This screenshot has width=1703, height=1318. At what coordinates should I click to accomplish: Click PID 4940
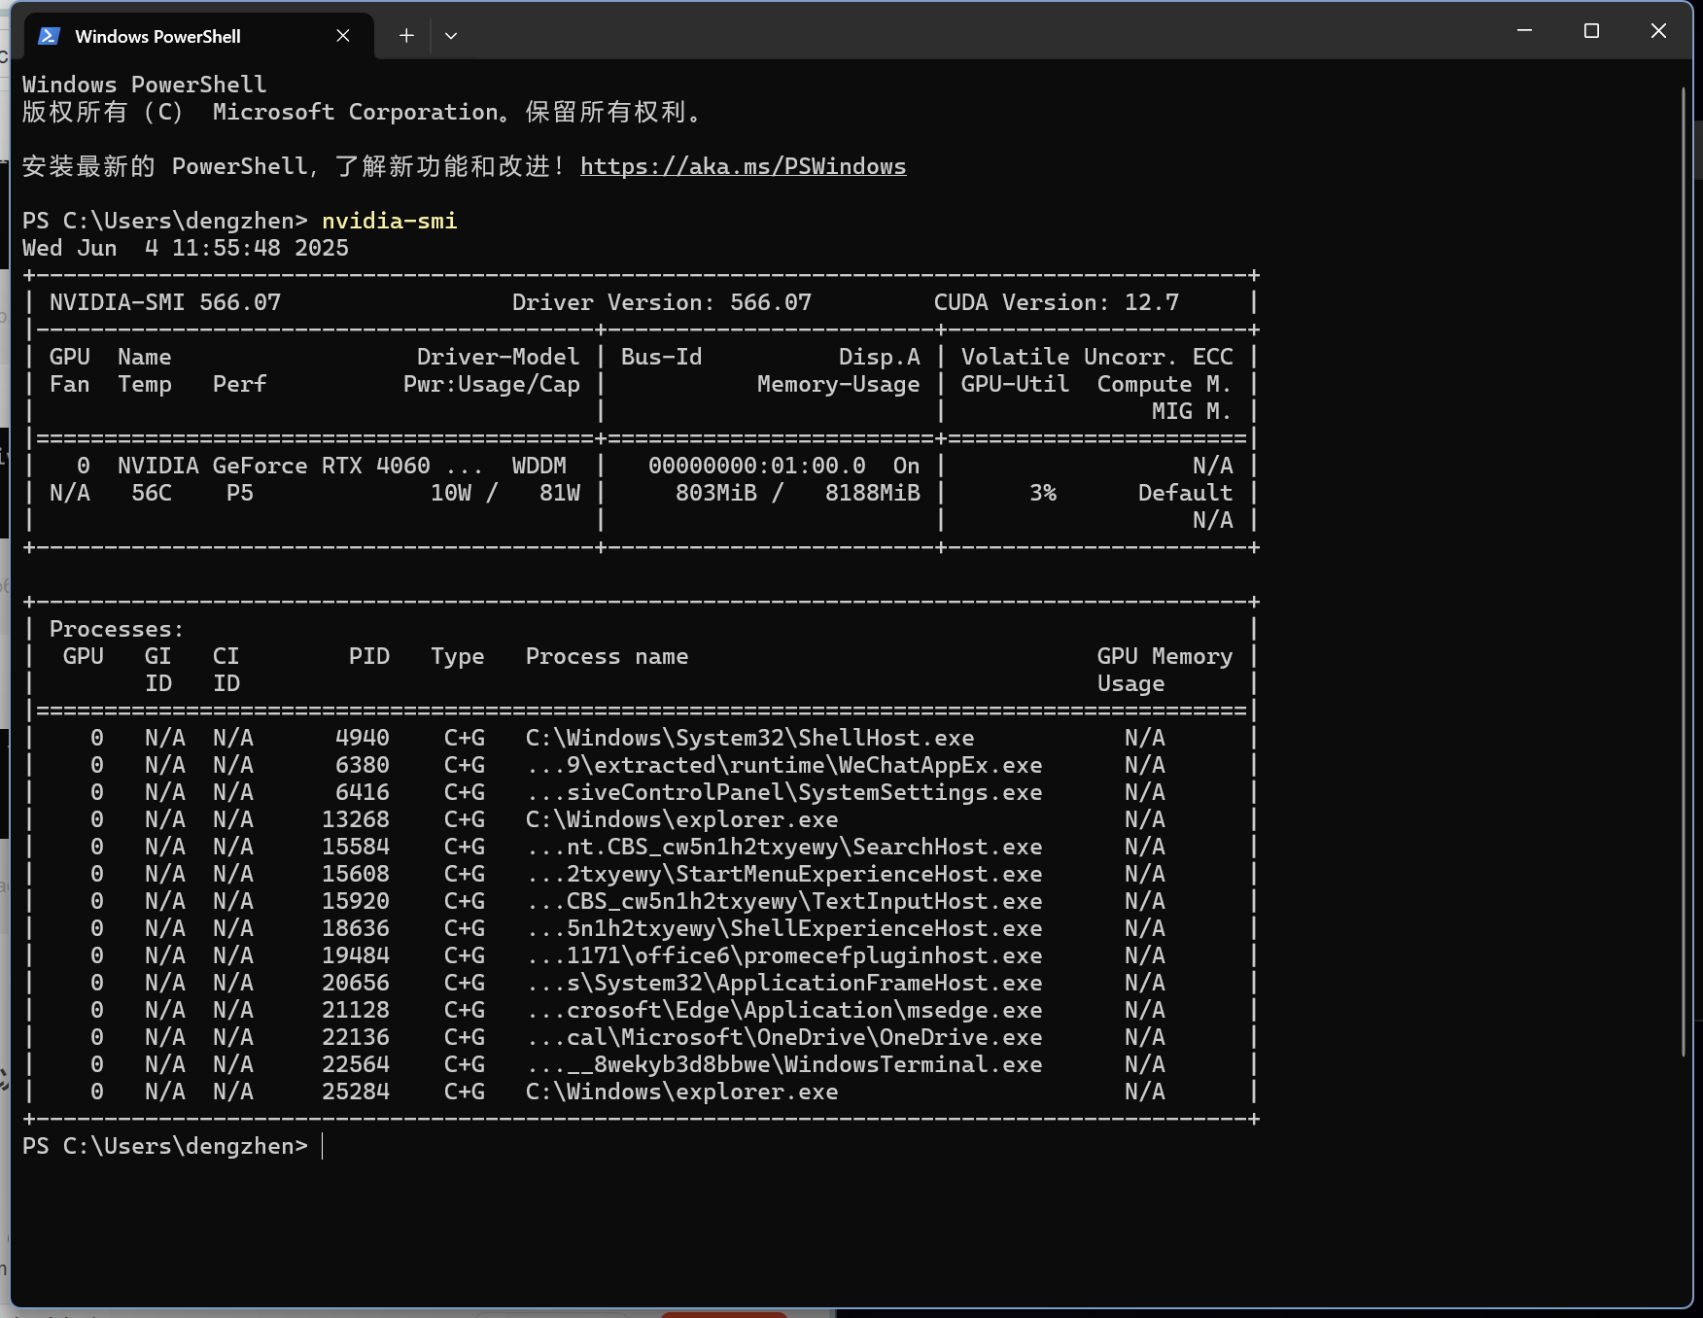tap(363, 738)
